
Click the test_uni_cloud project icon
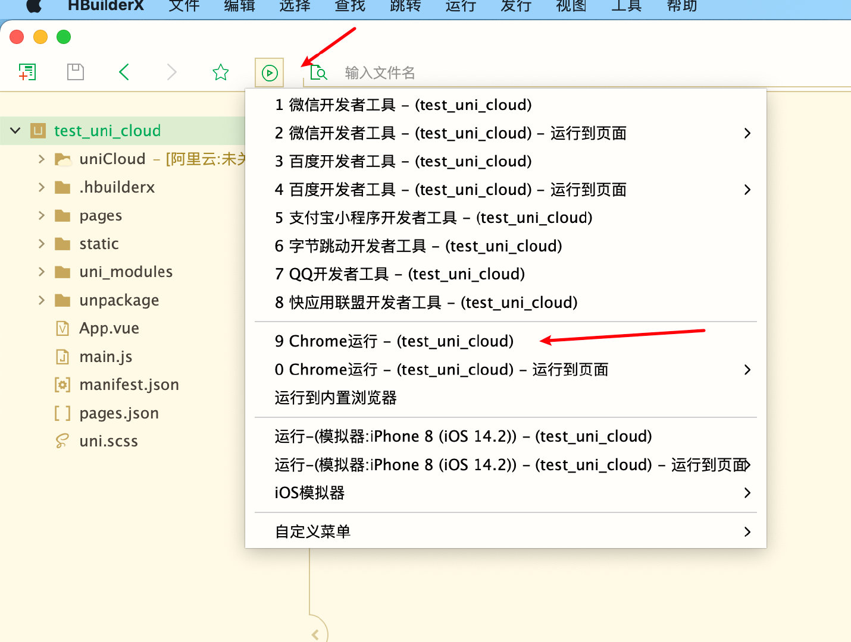(38, 131)
